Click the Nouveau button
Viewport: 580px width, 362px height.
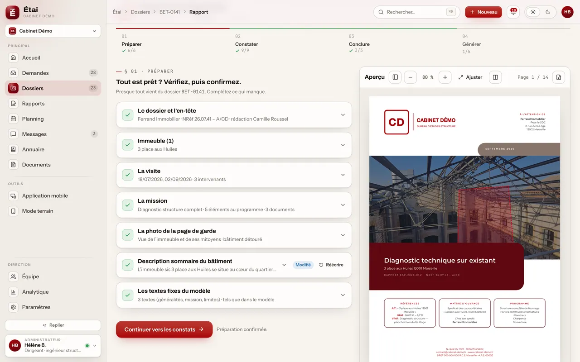483,12
